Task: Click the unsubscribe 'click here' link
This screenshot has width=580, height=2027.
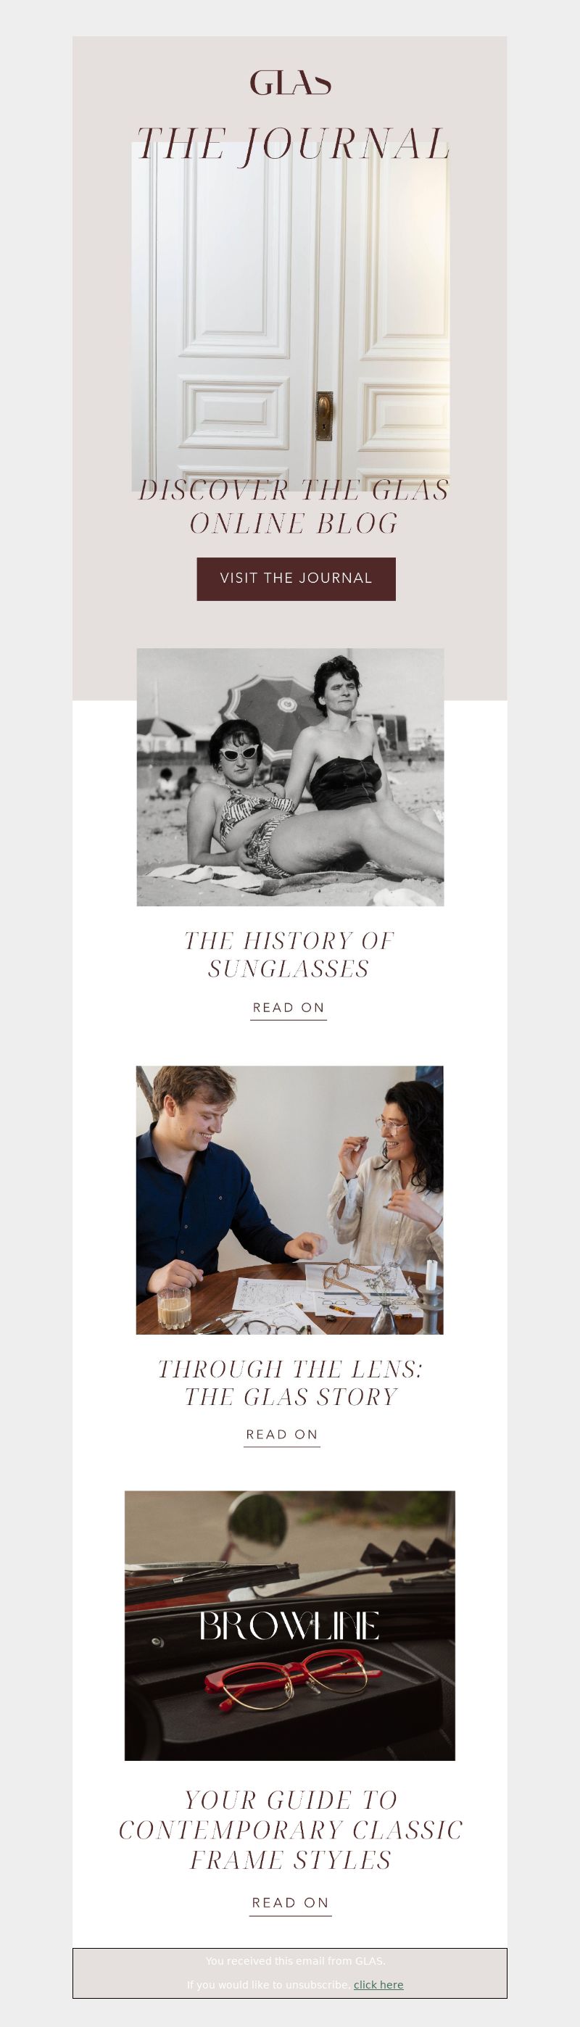Action: (x=378, y=1984)
